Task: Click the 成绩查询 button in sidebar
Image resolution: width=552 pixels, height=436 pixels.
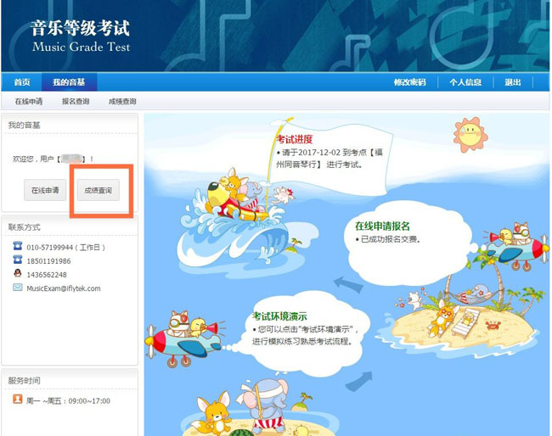Action: tap(99, 190)
